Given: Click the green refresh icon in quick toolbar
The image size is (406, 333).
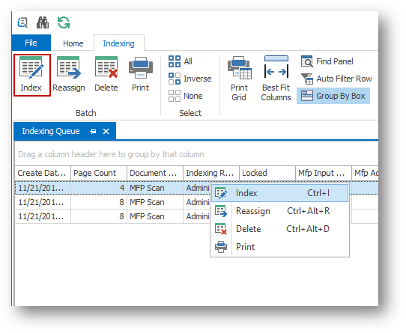Looking at the screenshot, I should 64,22.
